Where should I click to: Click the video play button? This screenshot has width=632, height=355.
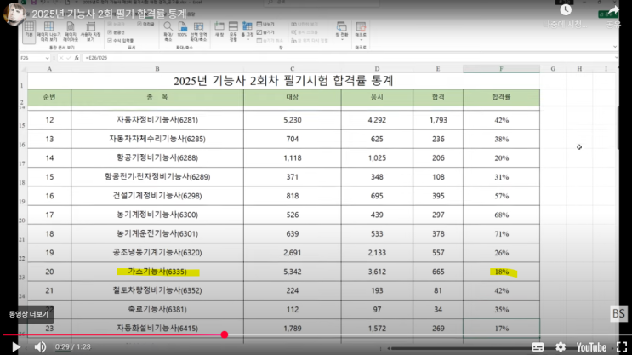coord(14,346)
